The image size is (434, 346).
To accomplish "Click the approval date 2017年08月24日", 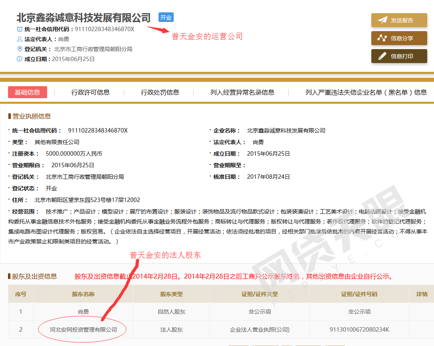I will coord(268,177).
